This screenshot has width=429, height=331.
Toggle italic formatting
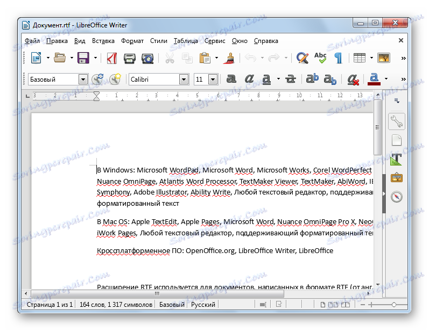coord(249,79)
